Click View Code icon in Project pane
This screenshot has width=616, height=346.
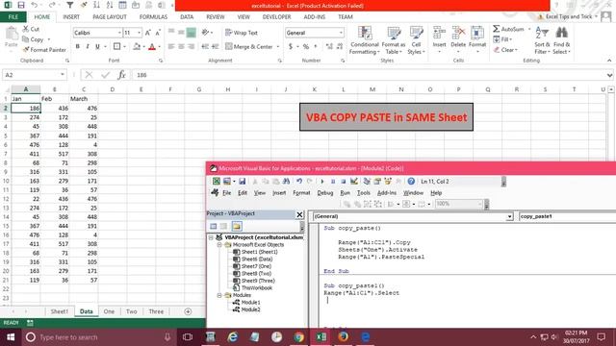pos(214,227)
